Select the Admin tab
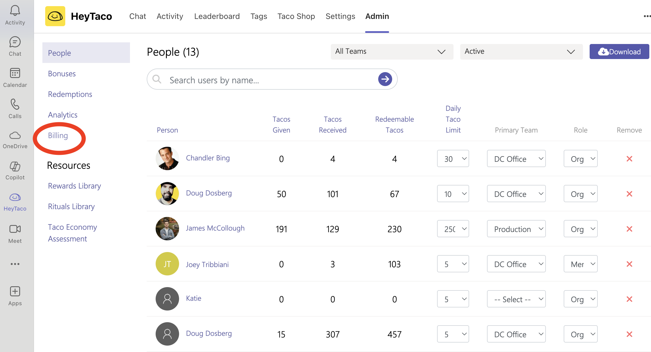The image size is (651, 352). click(x=377, y=16)
